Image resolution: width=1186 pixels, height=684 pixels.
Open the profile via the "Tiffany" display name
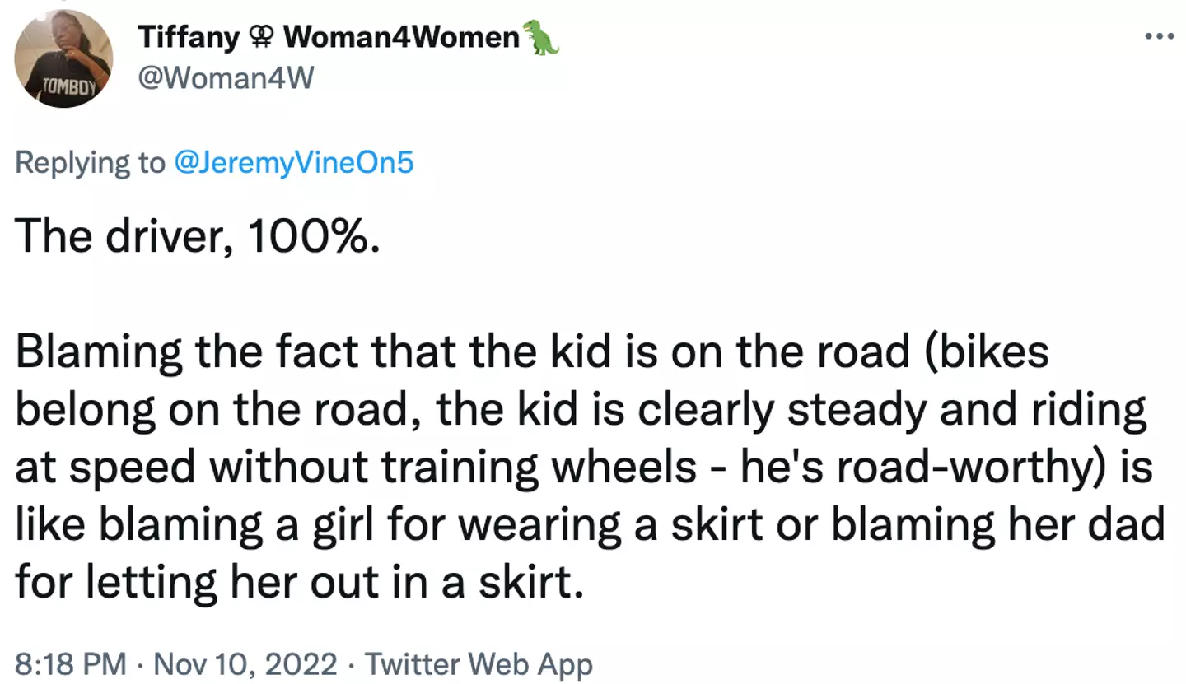coord(188,37)
